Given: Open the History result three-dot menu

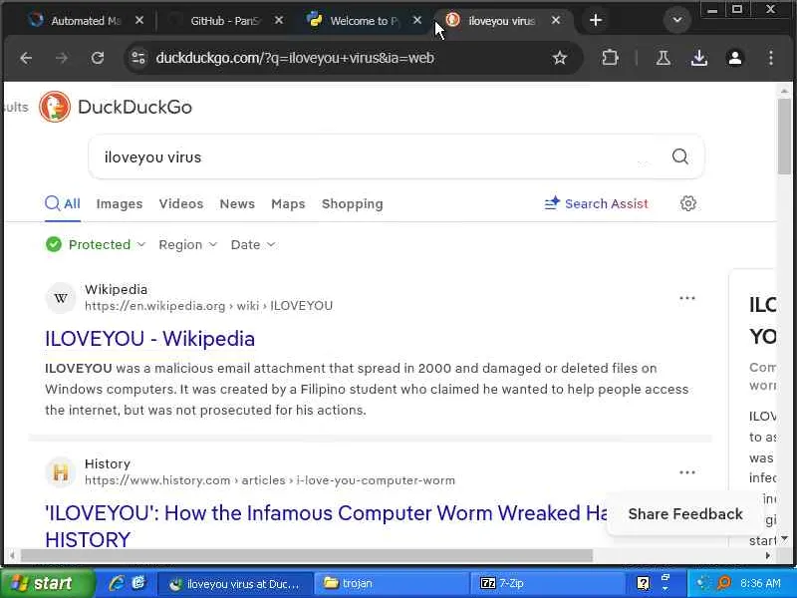Looking at the screenshot, I should 687,472.
